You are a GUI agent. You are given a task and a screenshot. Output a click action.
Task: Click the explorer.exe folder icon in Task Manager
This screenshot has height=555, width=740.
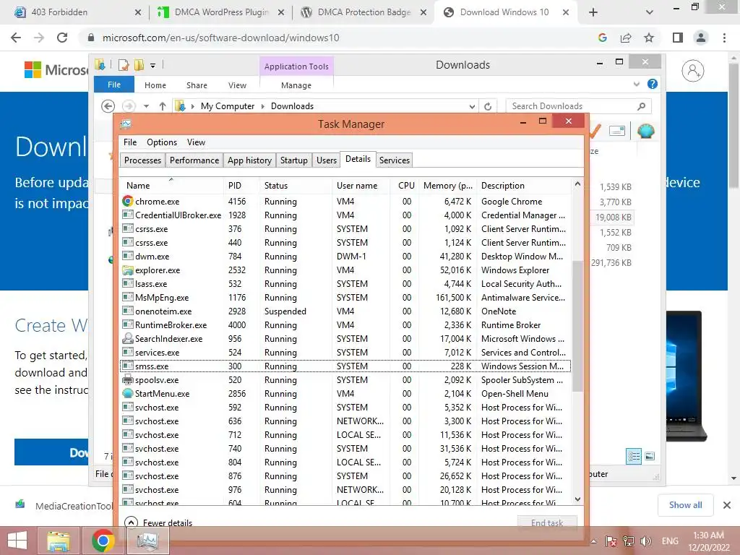(127, 270)
